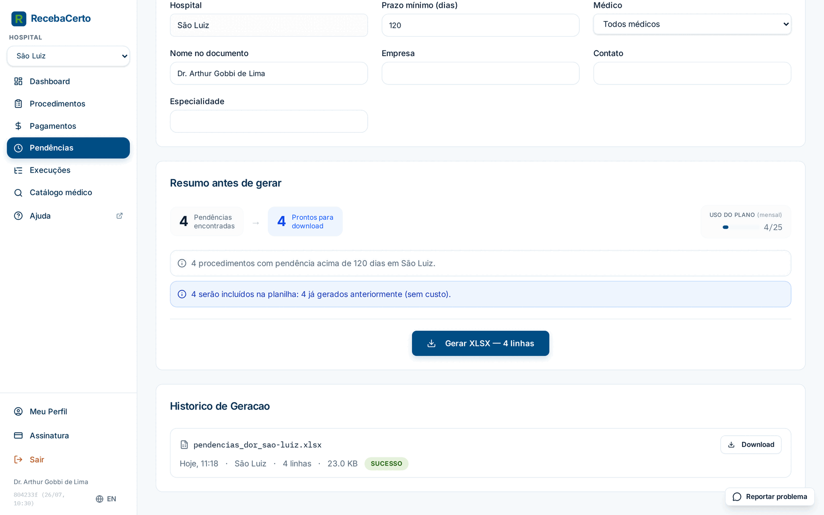Open Meu Perfil
Screen dimensions: 824x515
click(x=68, y=411)
